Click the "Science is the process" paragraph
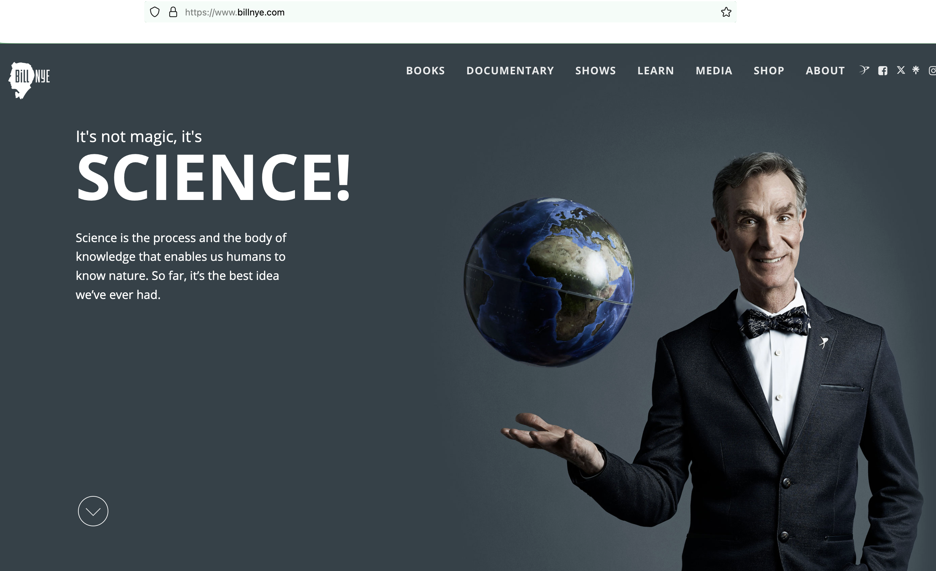Viewport: 936px width, 571px height. coord(181,266)
